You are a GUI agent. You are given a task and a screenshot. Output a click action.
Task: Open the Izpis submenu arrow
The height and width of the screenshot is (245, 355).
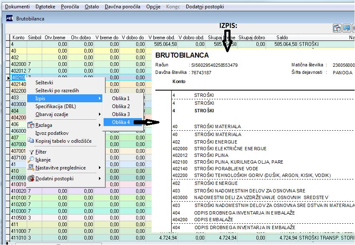click(x=100, y=99)
